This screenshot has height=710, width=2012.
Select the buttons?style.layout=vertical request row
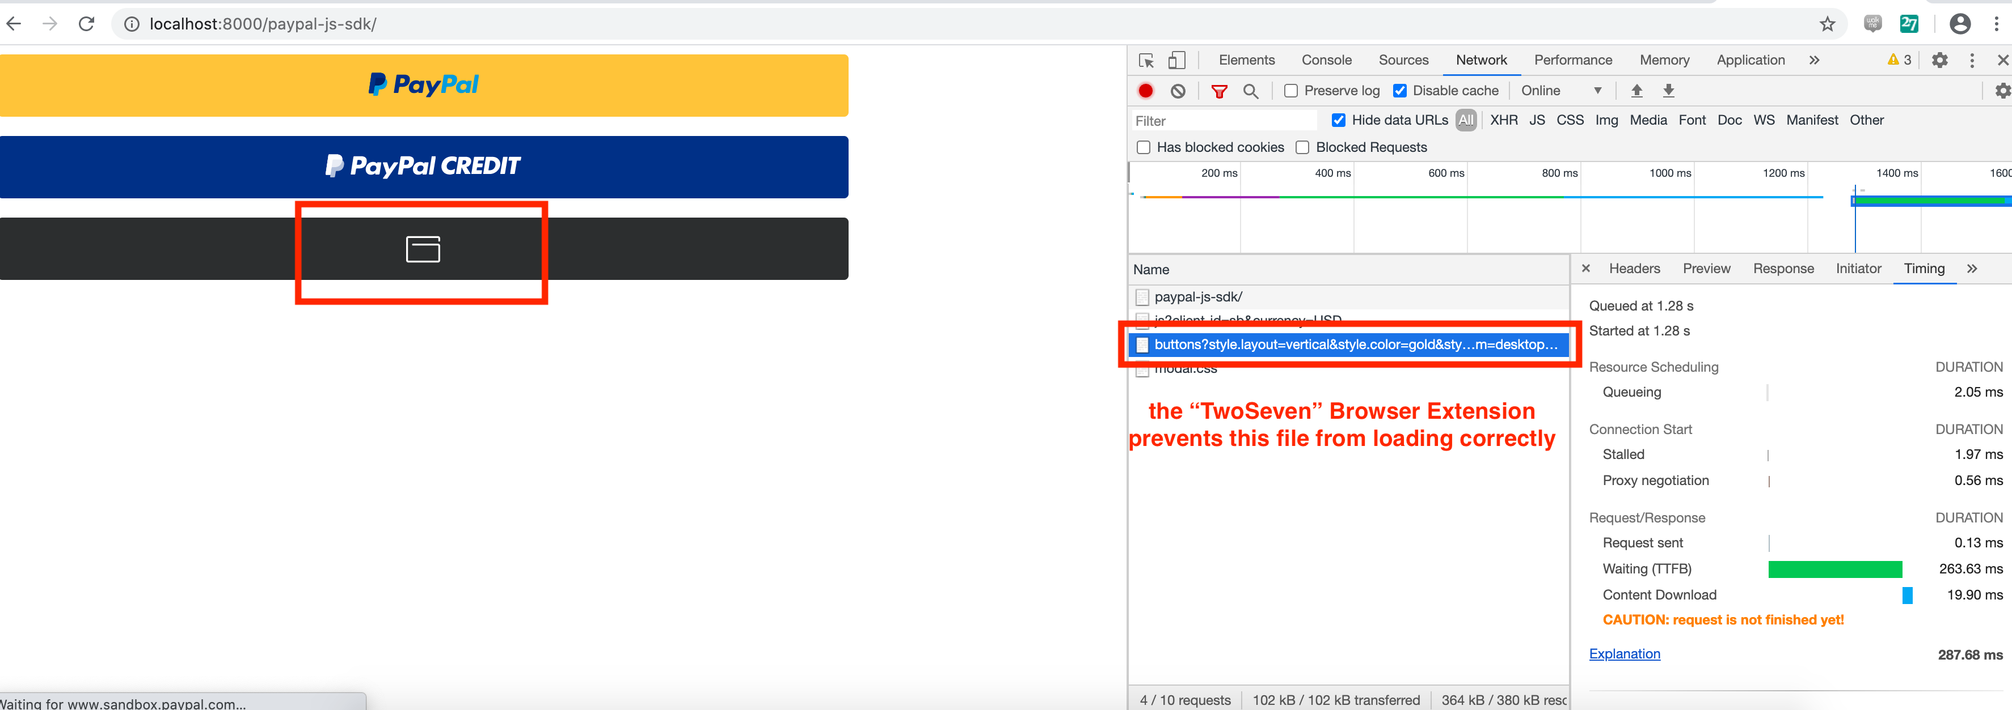(1349, 345)
